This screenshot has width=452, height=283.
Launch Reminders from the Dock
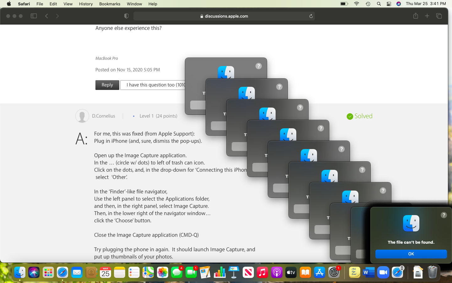click(x=134, y=272)
